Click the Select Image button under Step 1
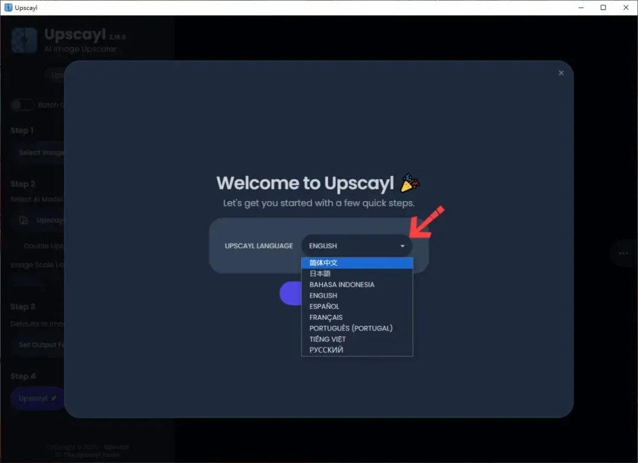This screenshot has height=463, width=638. pyautogui.click(x=37, y=153)
